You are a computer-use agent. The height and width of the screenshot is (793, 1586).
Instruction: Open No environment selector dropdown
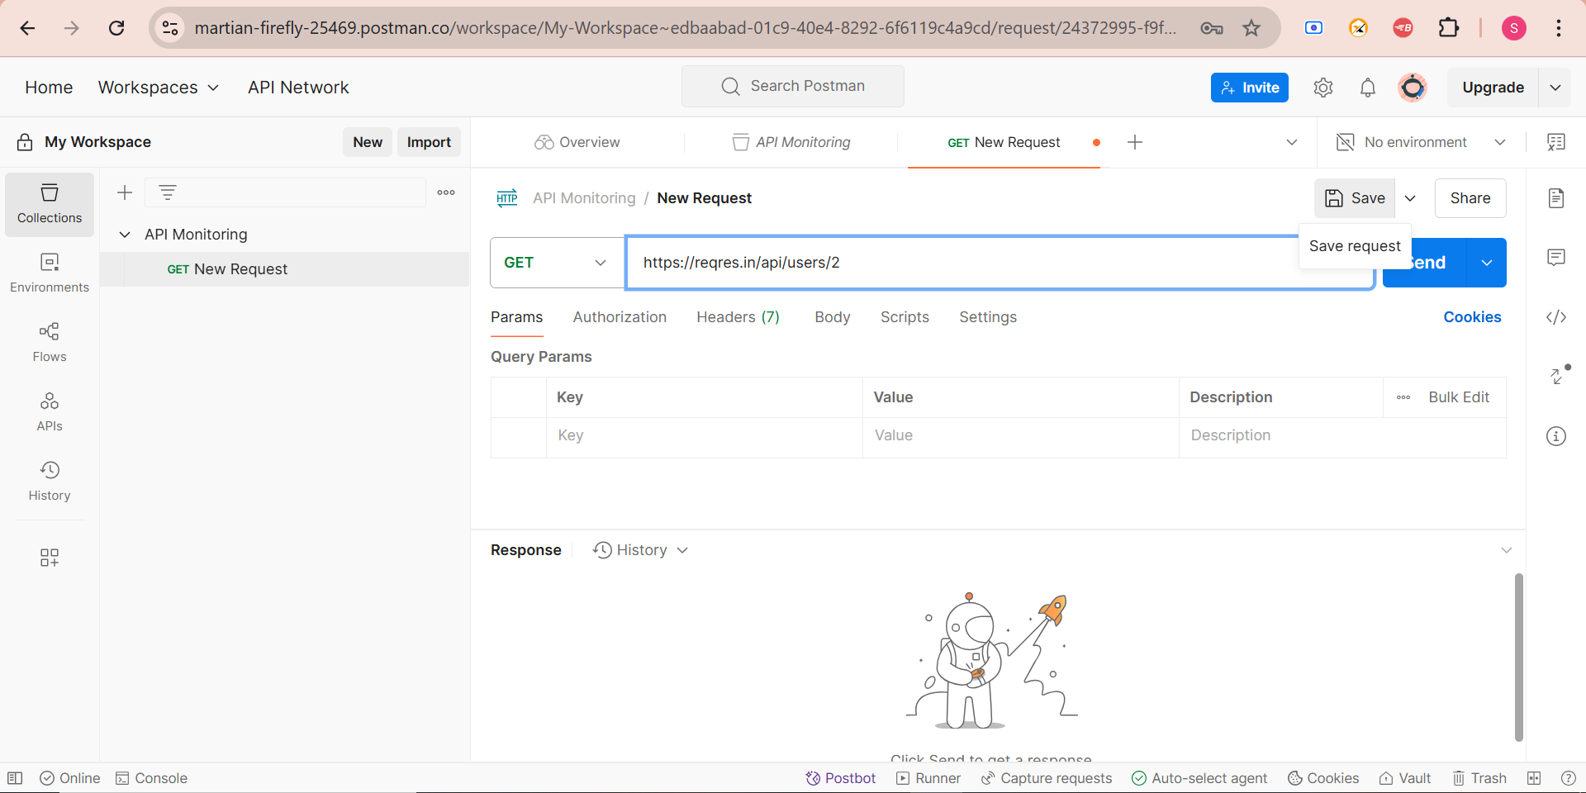(x=1421, y=142)
